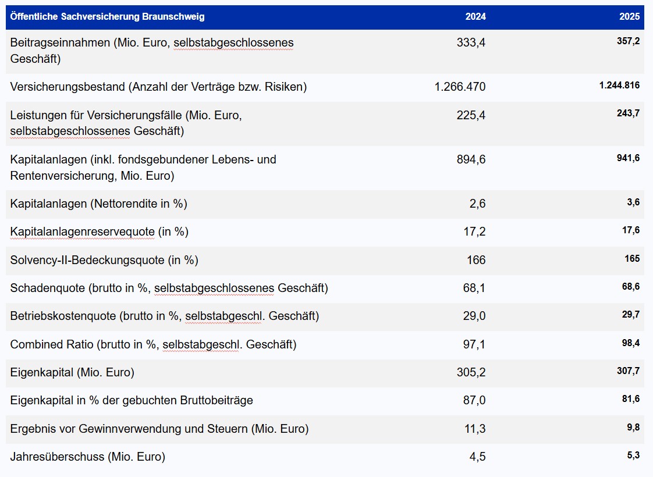Select Combined Ratio value 97,1
This screenshot has width=653, height=477.
(x=474, y=344)
